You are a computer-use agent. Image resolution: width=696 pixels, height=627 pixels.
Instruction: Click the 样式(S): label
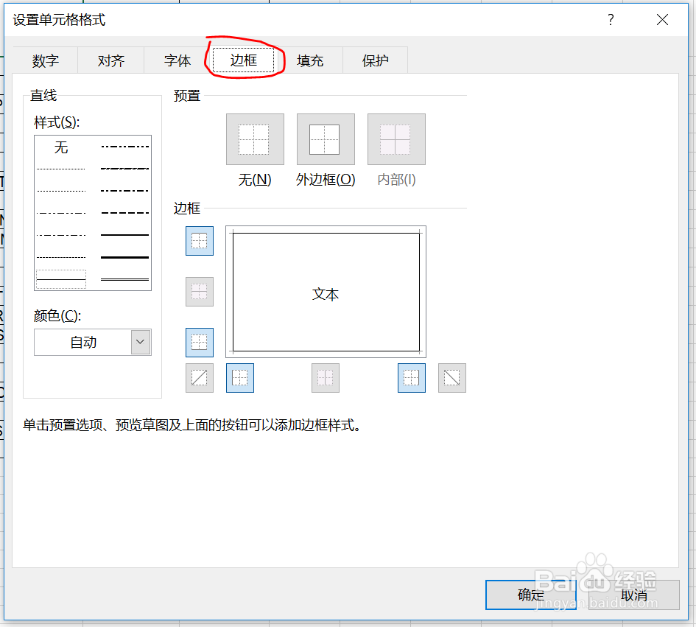point(57,122)
